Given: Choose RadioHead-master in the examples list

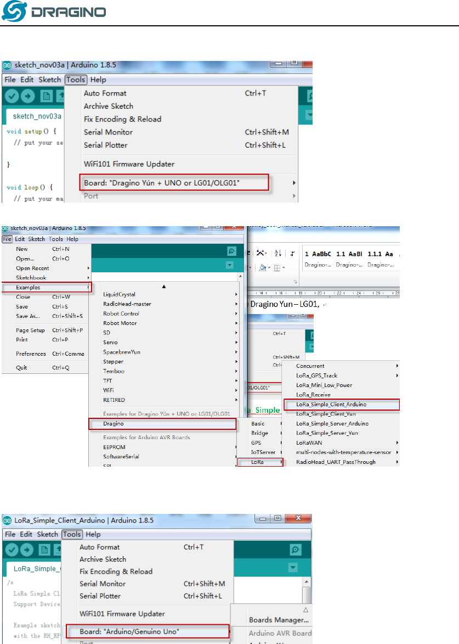Looking at the screenshot, I should point(127,304).
